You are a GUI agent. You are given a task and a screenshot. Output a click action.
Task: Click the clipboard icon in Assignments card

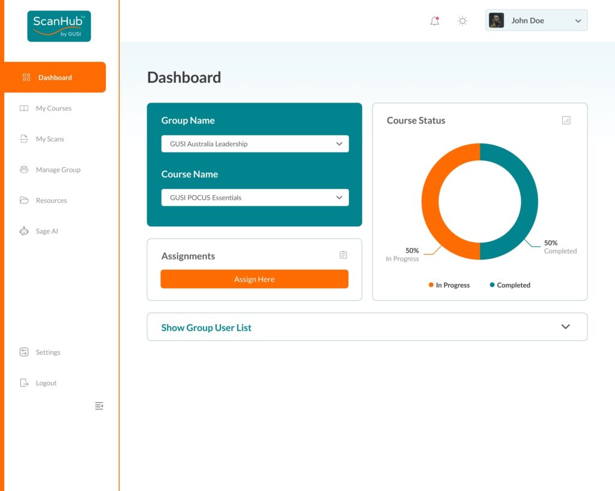[x=343, y=255]
